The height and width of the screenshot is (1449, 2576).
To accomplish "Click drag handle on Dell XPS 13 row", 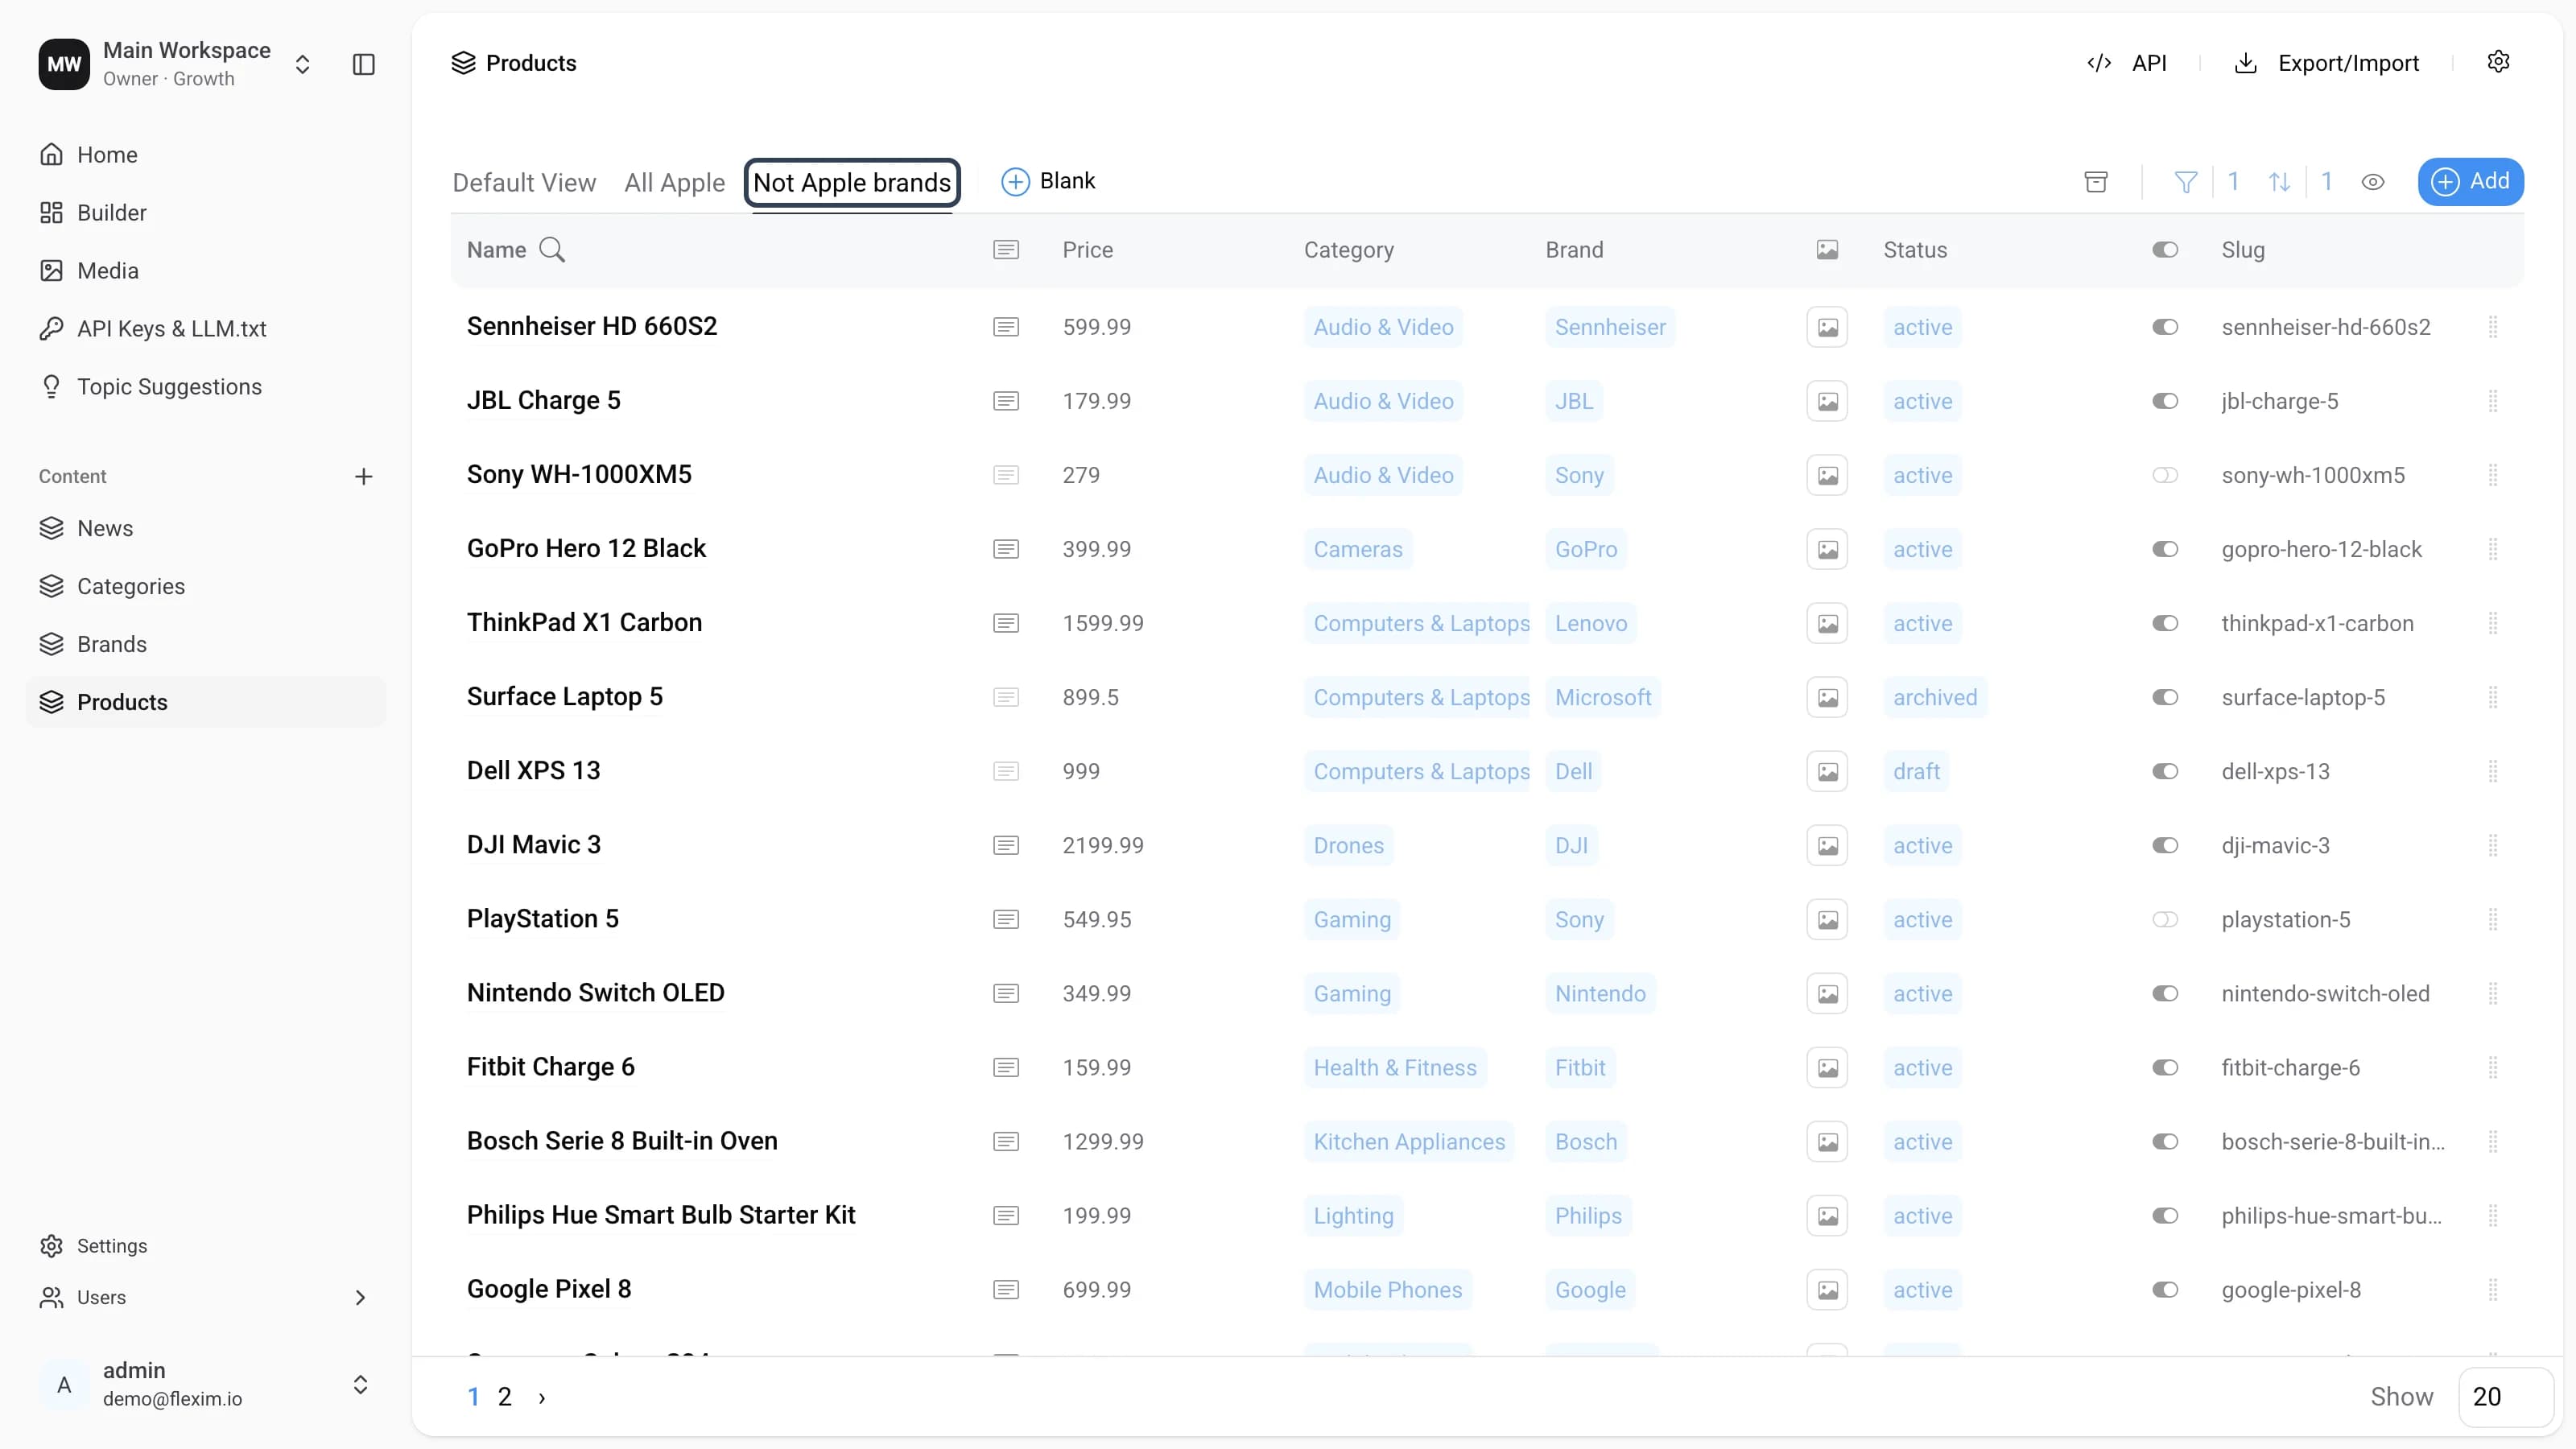I will [2493, 771].
